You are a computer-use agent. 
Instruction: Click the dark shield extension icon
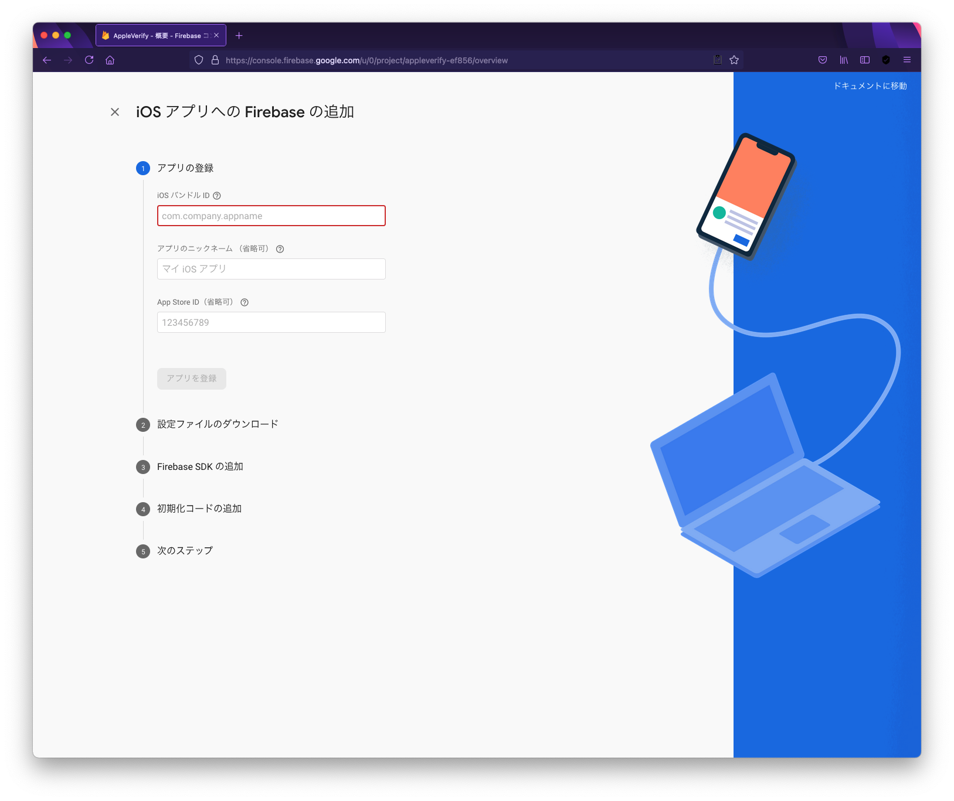tap(886, 60)
